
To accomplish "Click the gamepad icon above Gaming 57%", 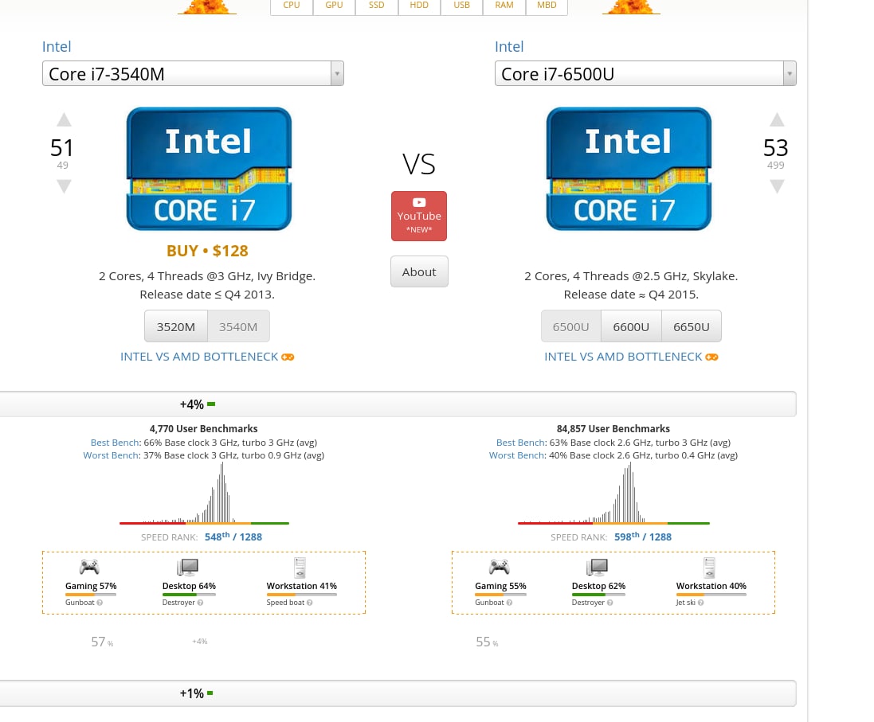I will (x=89, y=567).
